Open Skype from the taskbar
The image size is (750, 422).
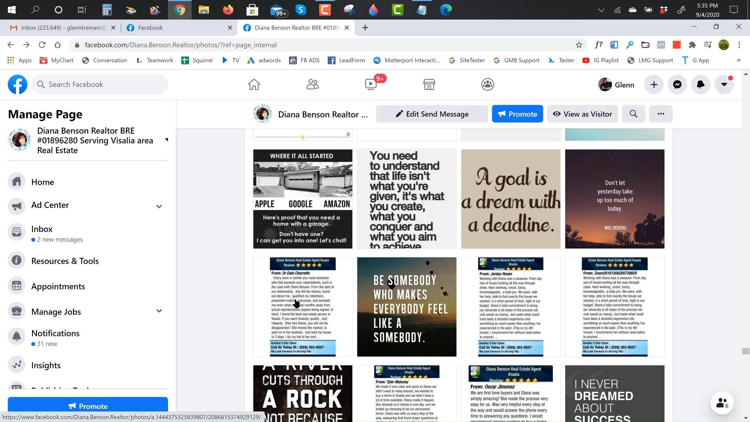click(x=301, y=10)
